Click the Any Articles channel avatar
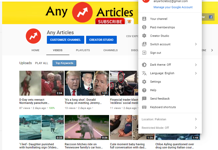Viewport: 218px width, 150px height. coord(33,36)
